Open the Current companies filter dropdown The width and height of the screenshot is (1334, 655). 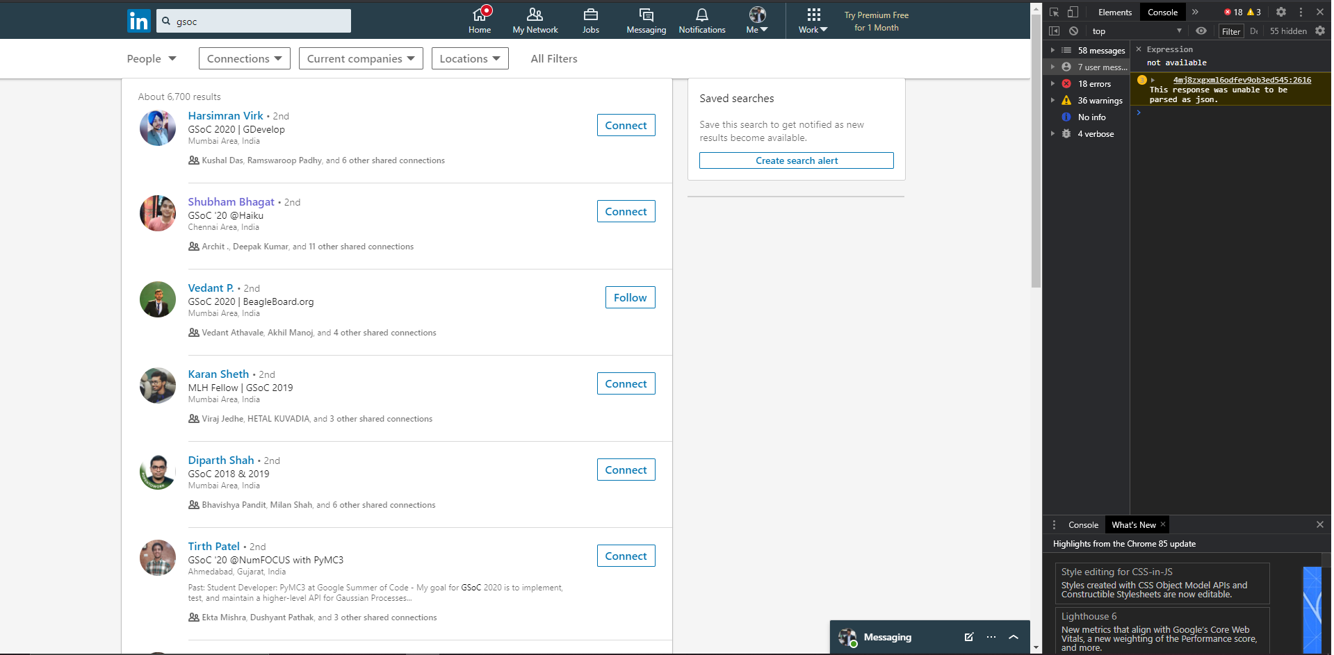click(x=361, y=58)
